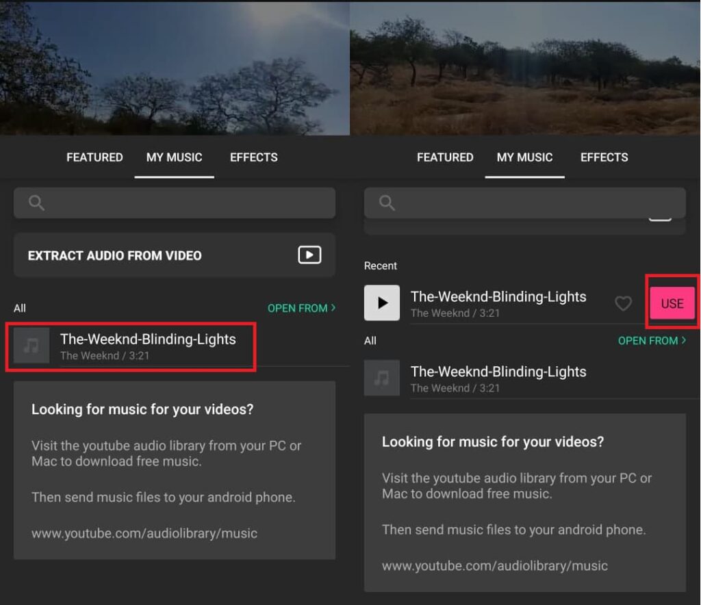Select the My Music tab in the right panel
This screenshot has height=605, width=701.
point(524,157)
